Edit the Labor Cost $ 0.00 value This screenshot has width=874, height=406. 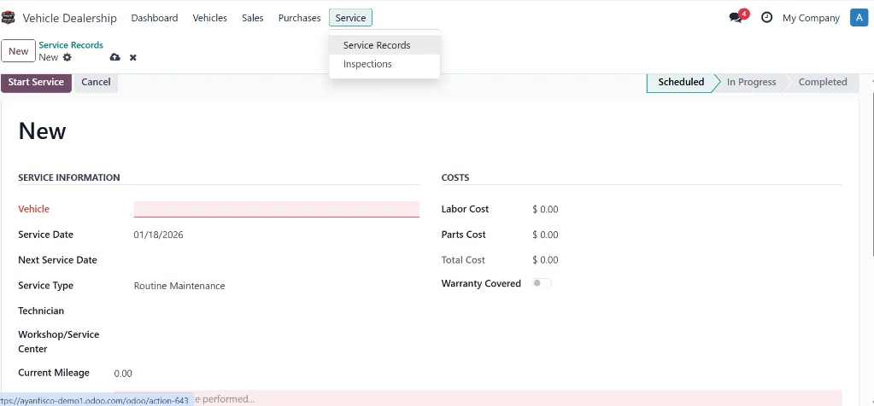pyautogui.click(x=545, y=210)
